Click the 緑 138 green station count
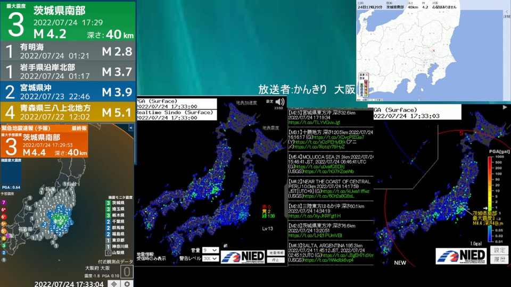Screen dimensions: 511x287 [268, 216]
